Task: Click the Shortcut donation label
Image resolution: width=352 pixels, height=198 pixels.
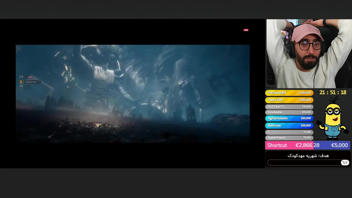Action: (x=277, y=145)
